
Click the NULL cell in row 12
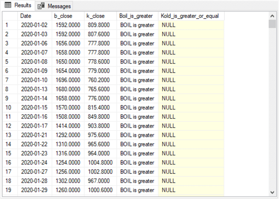pos(191,126)
